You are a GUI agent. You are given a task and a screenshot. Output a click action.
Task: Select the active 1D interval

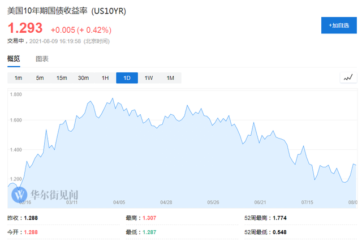tap(127, 78)
